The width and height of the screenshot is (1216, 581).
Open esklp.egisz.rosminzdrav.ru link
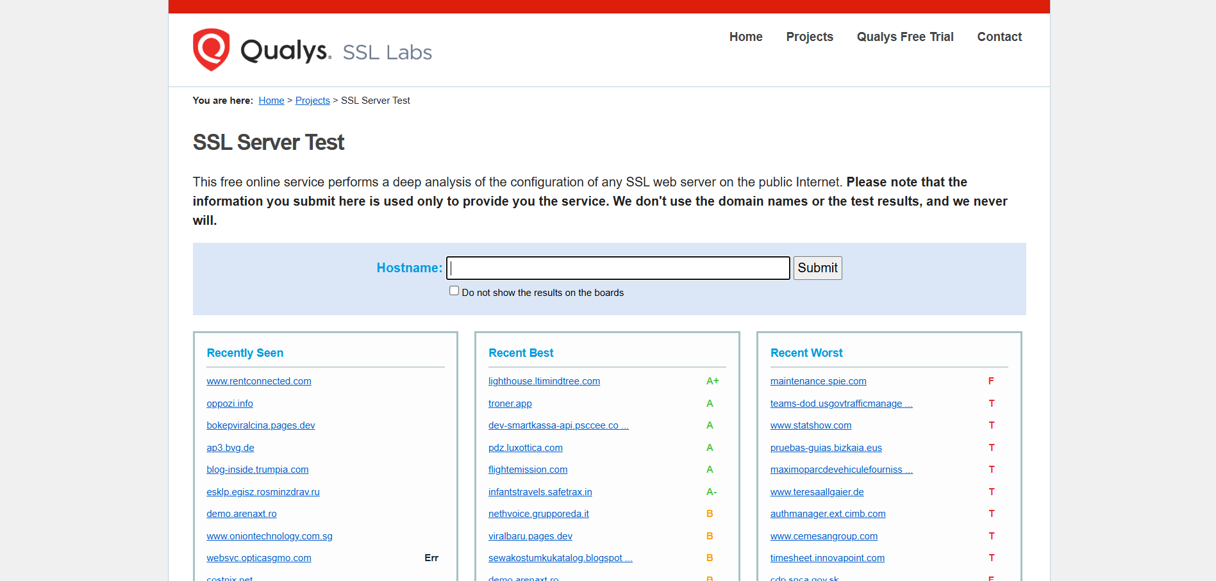(263, 492)
